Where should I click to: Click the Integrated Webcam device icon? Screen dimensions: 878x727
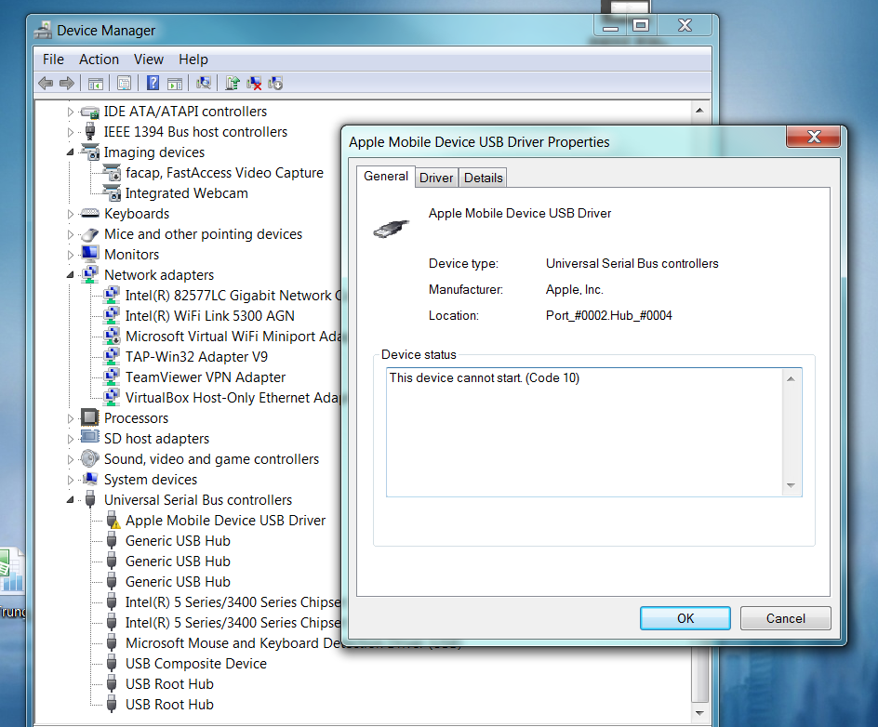click(112, 193)
